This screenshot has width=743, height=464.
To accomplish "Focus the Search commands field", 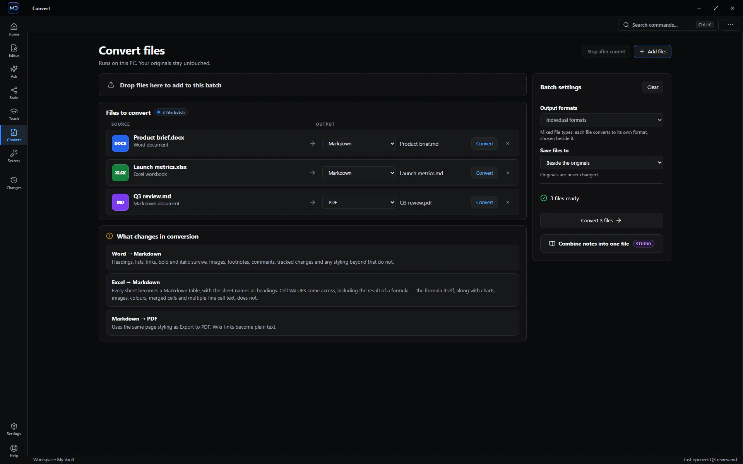I will 668,25.
